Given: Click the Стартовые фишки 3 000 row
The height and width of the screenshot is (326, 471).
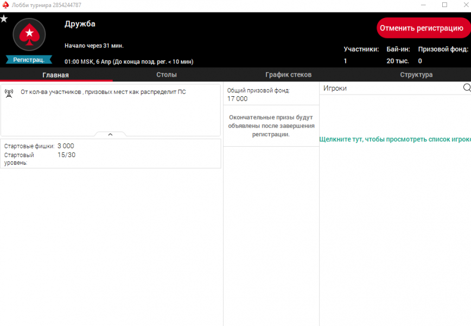Looking at the screenshot, I should pyautogui.click(x=39, y=146).
